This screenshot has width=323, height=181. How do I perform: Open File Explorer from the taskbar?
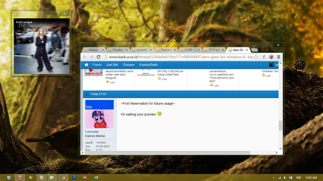pyautogui.click(x=52, y=177)
